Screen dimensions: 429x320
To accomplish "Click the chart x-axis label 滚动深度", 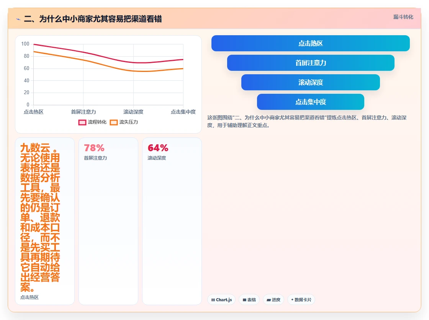I will point(133,112).
